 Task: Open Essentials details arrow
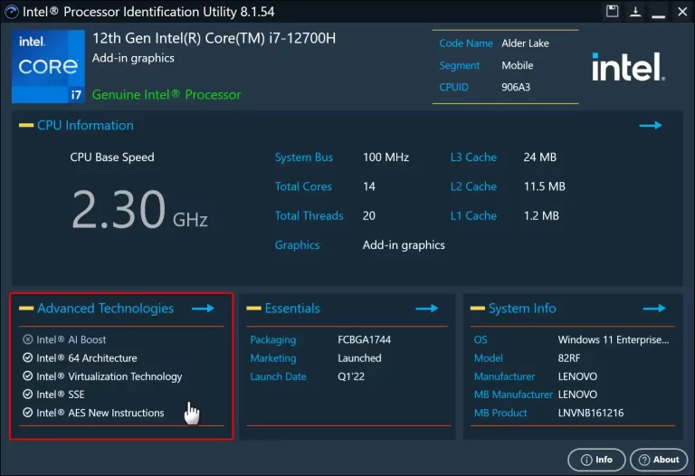pos(427,308)
